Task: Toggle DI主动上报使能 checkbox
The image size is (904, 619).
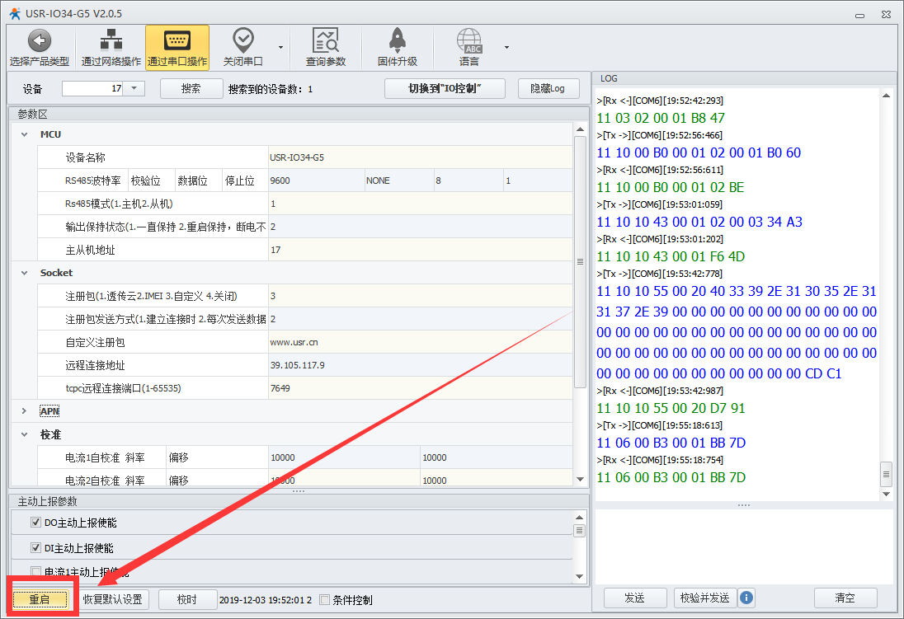Action: [35, 547]
